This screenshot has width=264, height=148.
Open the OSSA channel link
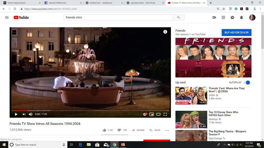[212, 95]
